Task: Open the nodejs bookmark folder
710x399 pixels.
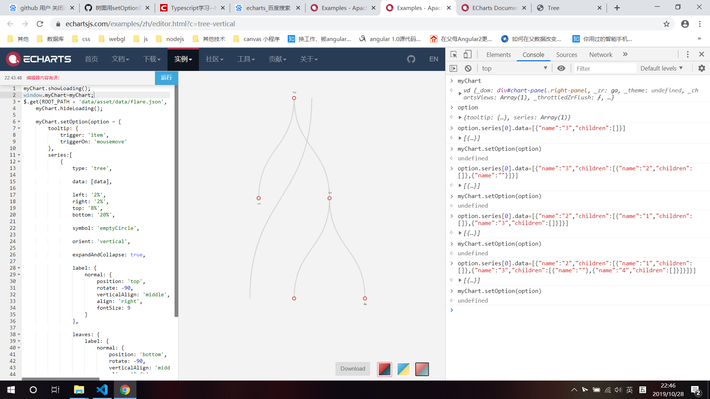Action: point(170,39)
